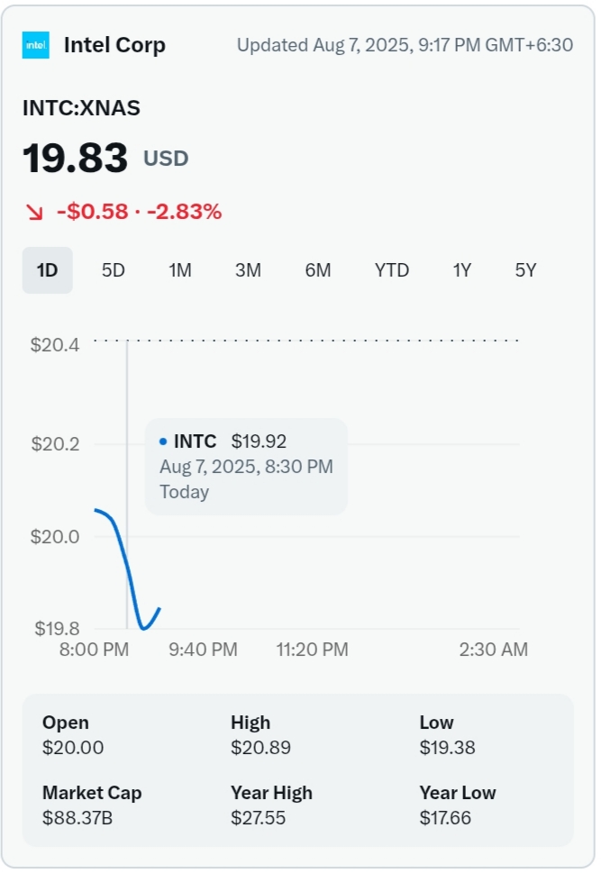Screen dimensions: 601x873
Task: Show the 1M chart range
Action: tap(180, 270)
